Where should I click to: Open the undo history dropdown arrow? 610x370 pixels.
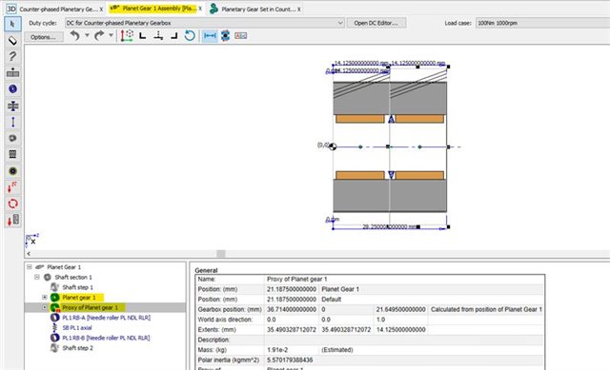click(x=87, y=35)
